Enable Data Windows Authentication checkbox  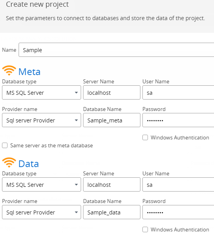coord(145,229)
